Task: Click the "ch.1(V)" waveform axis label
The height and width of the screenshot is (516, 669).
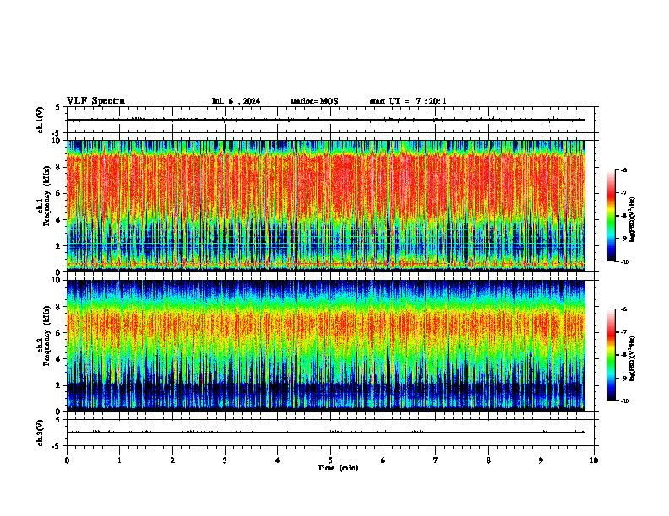Action: point(40,120)
